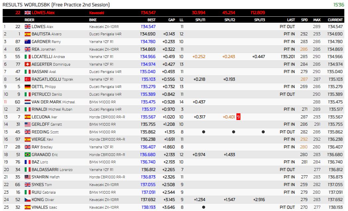348x211 pixels.
Task: Click LOCATELLI's last lap 1'35.201
Action: (288, 57)
